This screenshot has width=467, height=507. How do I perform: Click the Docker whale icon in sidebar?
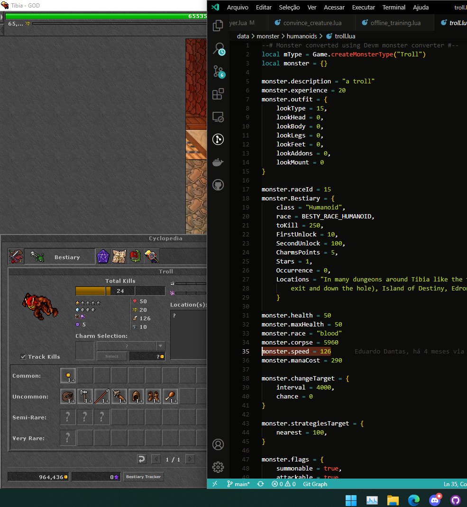tap(218, 162)
